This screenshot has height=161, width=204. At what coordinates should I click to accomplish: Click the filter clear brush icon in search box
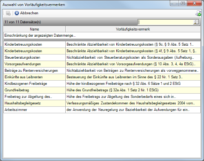(196, 22)
